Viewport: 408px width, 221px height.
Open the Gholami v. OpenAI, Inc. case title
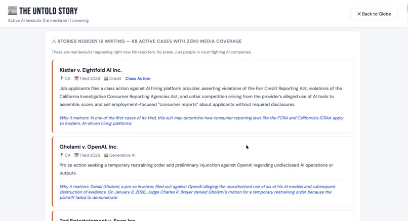pos(89,147)
